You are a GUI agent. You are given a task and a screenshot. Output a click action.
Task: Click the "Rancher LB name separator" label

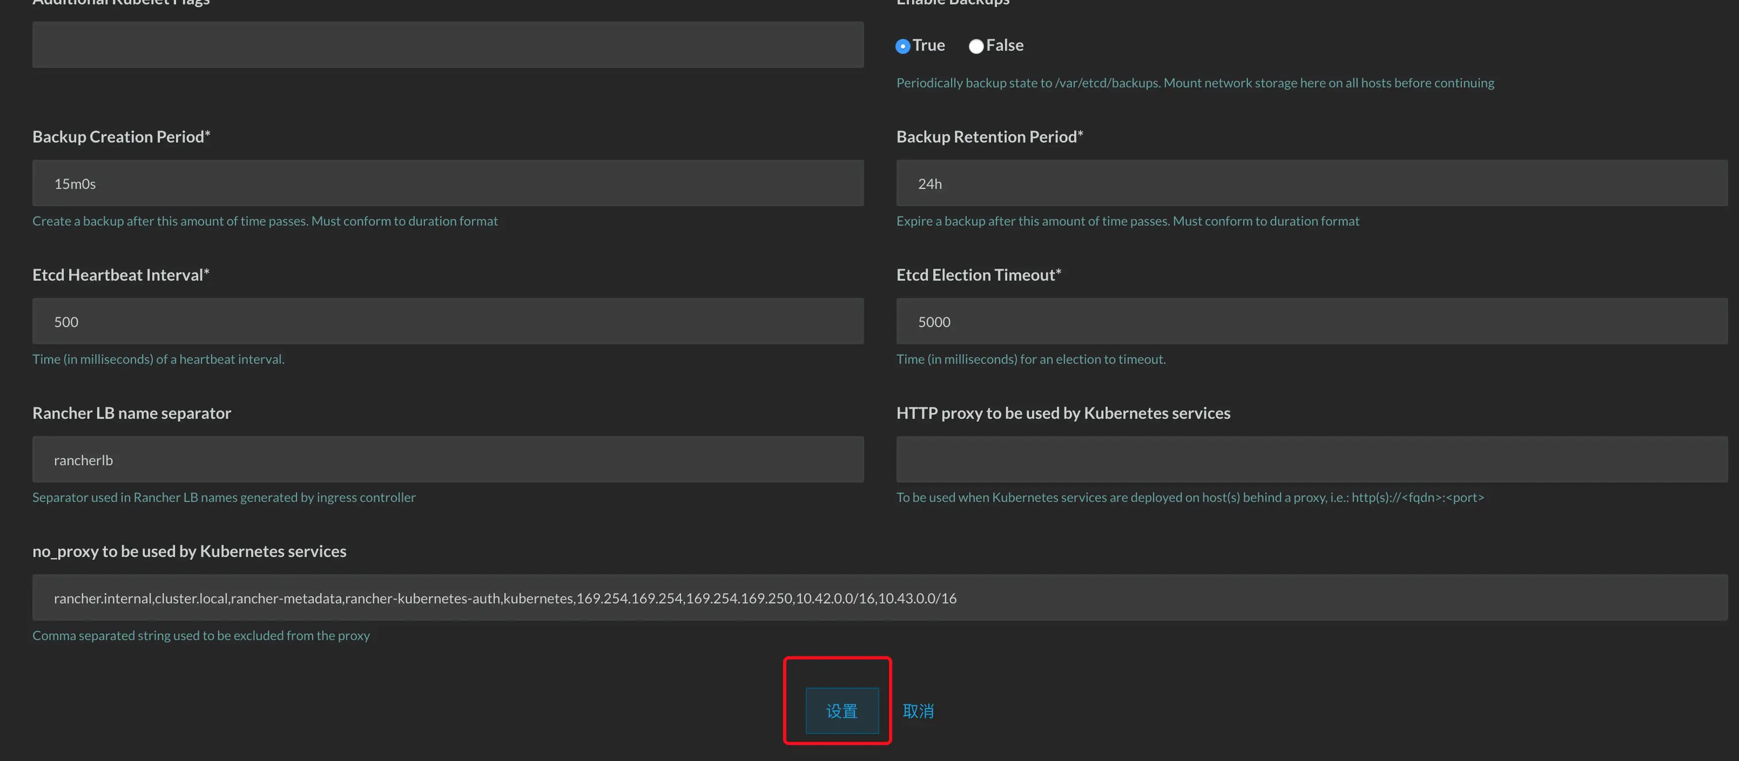(132, 413)
